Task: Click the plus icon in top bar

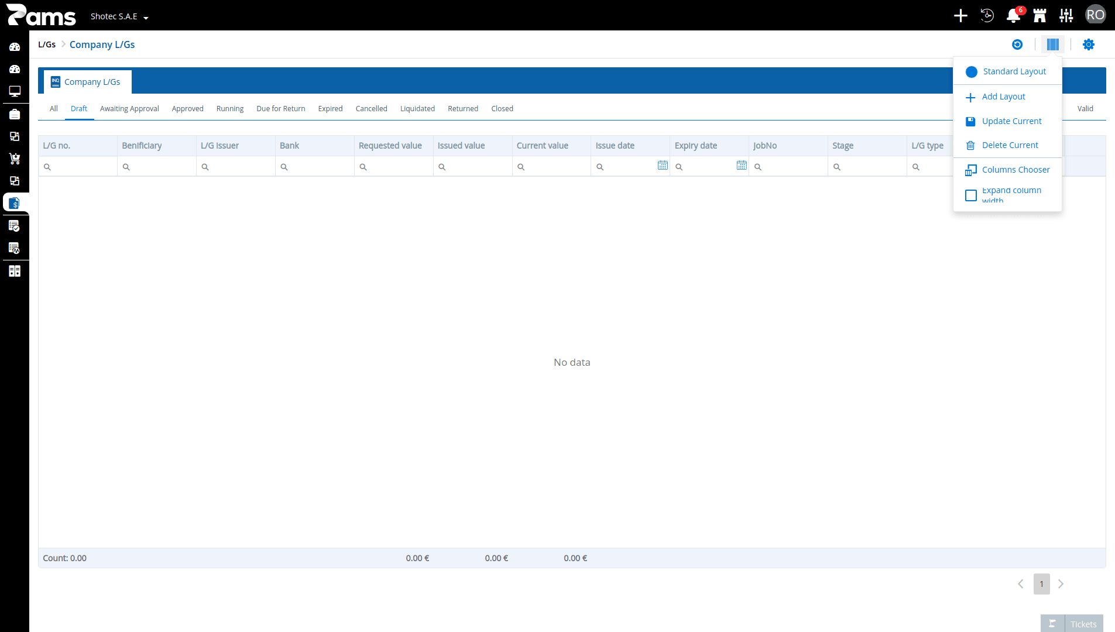Action: coord(960,16)
